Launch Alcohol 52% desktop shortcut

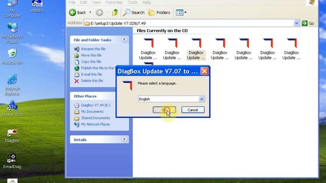[x=12, y=109]
